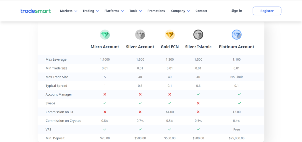Click the tradesmart logo
This screenshot has height=142, width=302.
[x=35, y=11]
